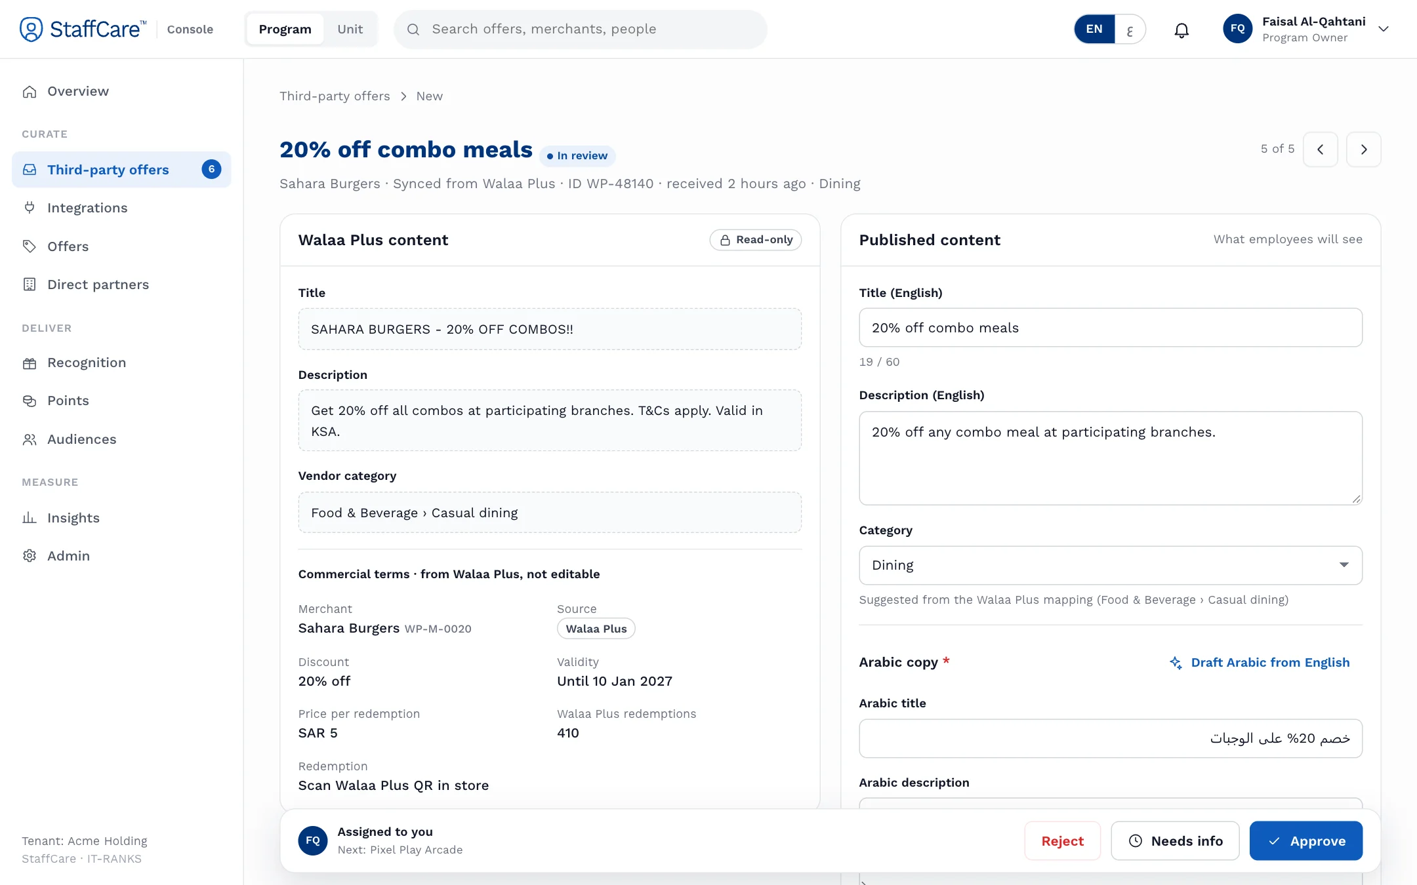Click Third-party offers breadcrumb
Image resolution: width=1417 pixels, height=885 pixels.
click(335, 96)
